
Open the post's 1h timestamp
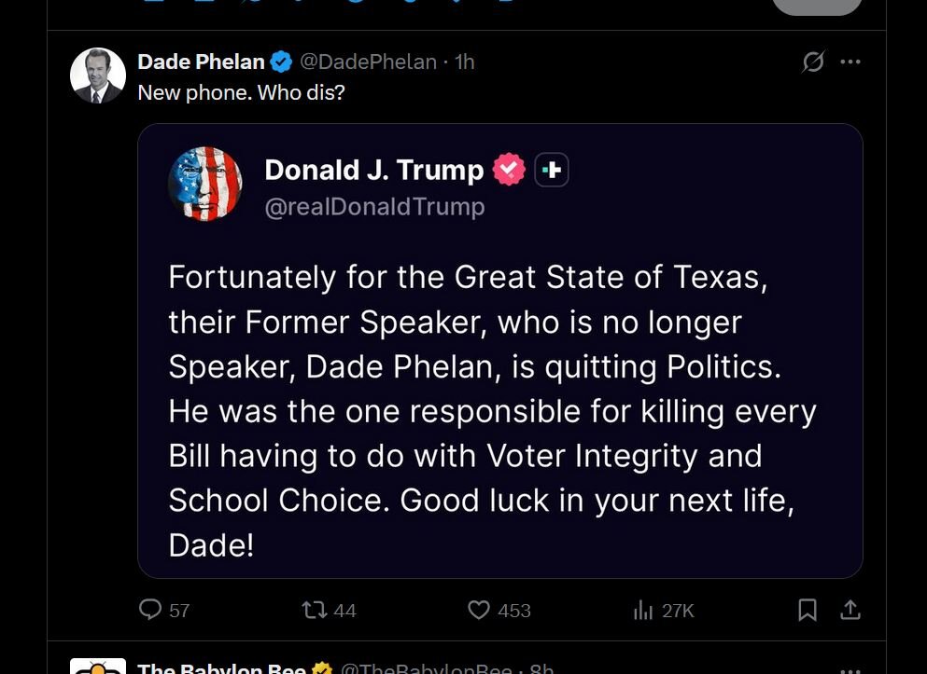coord(464,62)
